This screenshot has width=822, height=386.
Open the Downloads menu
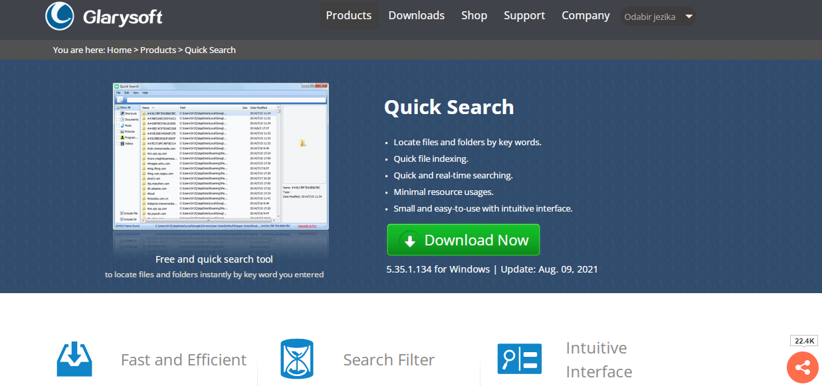pyautogui.click(x=417, y=15)
